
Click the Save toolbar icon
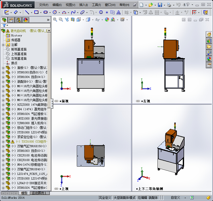[160, 5]
